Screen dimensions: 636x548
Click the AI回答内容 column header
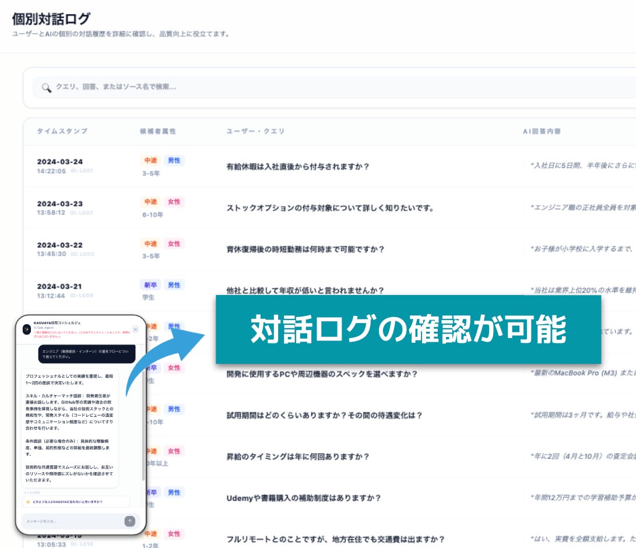click(542, 131)
